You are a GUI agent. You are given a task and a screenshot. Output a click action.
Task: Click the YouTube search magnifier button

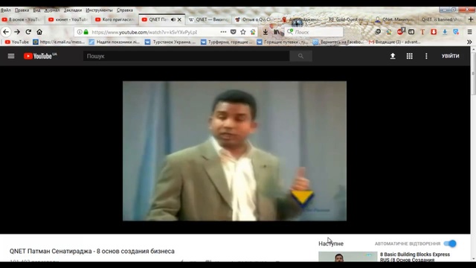point(300,56)
